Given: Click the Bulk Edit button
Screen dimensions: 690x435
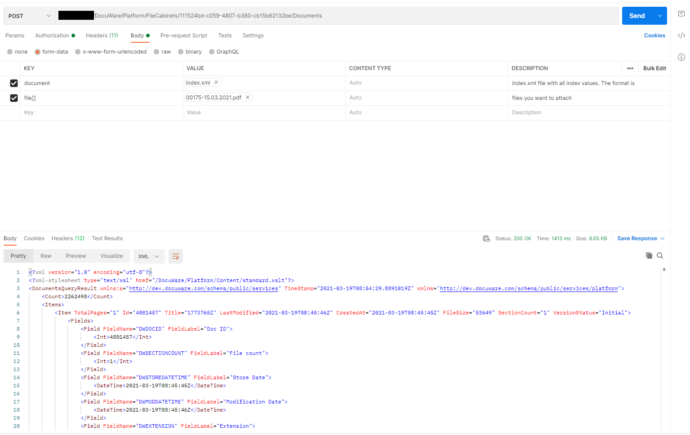Looking at the screenshot, I should [x=654, y=68].
